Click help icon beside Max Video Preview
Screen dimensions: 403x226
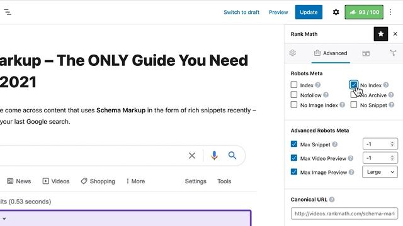point(351,158)
